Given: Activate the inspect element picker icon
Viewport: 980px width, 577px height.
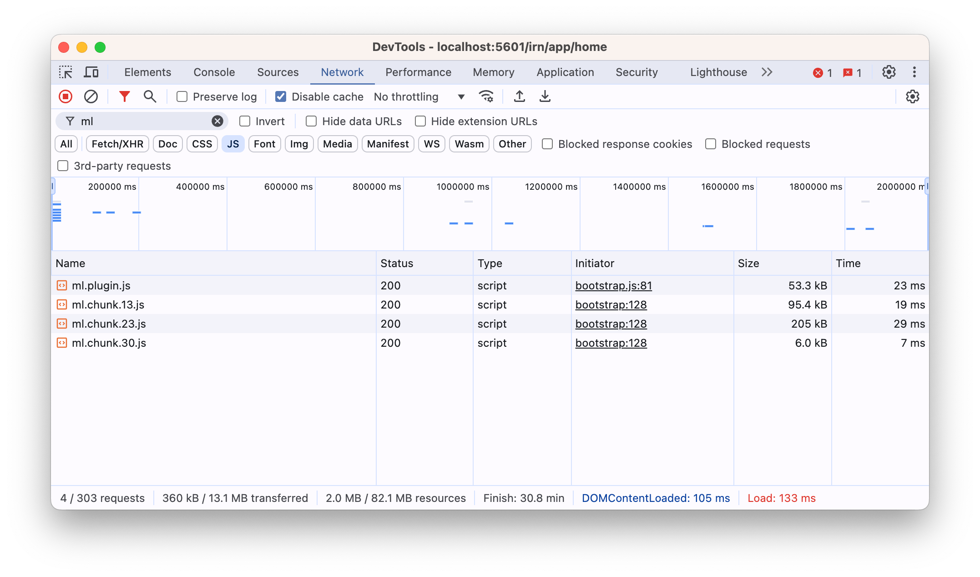Looking at the screenshot, I should pyautogui.click(x=66, y=72).
